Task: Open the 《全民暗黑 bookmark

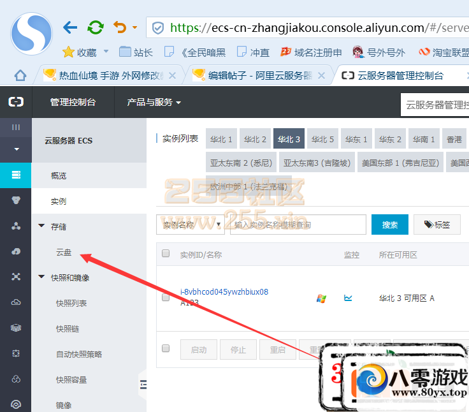Action: point(195,52)
